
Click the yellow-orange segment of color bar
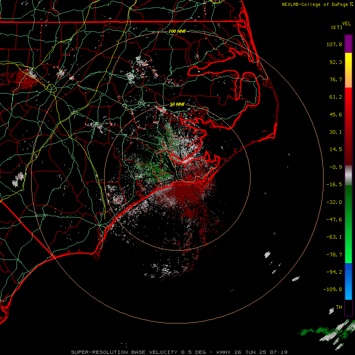click(x=348, y=70)
